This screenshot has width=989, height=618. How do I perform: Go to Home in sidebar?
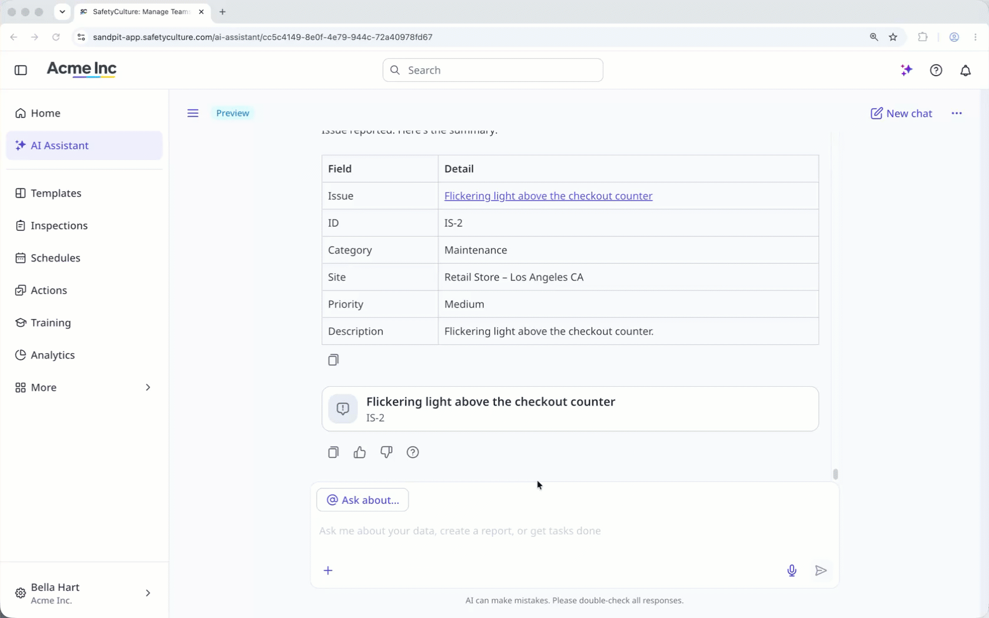tap(84, 113)
